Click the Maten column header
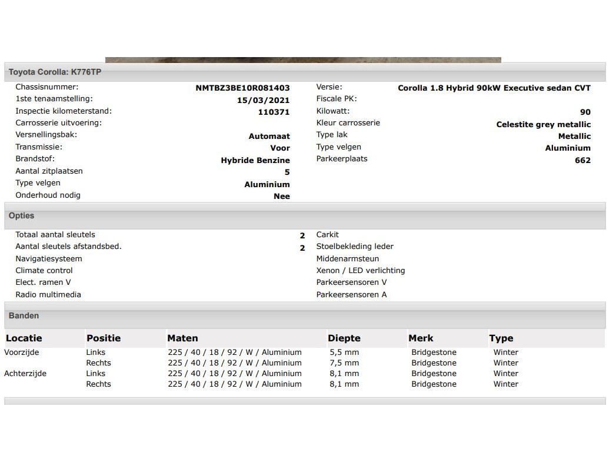This screenshot has width=616, height=462. tap(182, 338)
